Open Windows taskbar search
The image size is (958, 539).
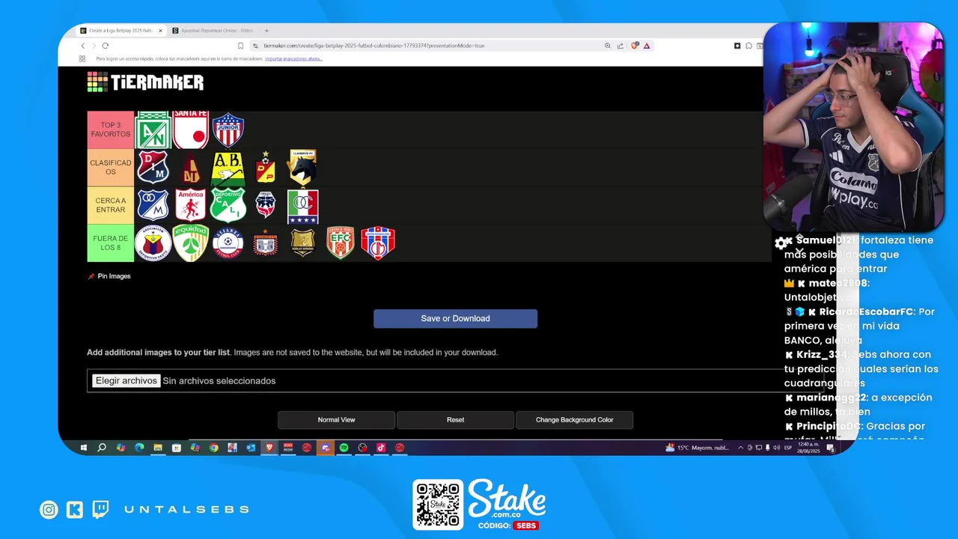tap(102, 448)
